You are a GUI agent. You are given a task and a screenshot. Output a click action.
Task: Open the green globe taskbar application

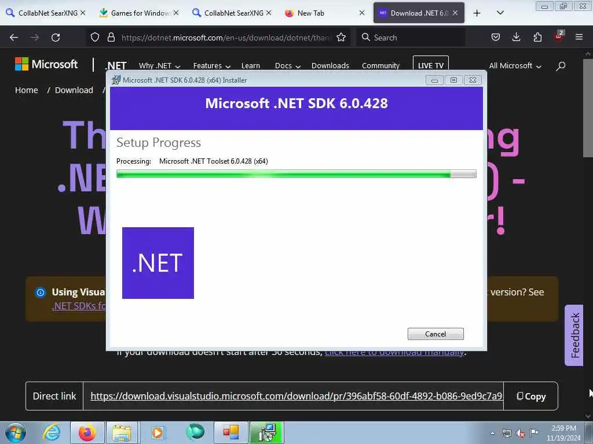195,431
